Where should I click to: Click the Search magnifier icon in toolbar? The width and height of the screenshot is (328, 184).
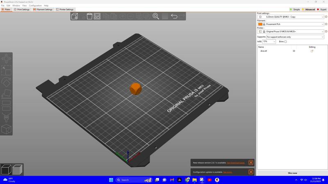[156, 16]
